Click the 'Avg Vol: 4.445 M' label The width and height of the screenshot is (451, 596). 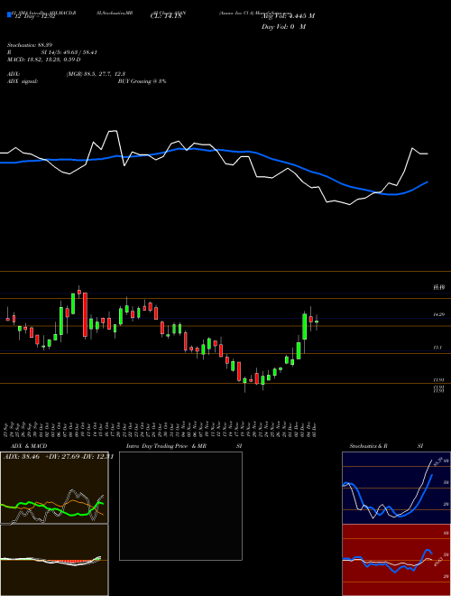[x=288, y=16]
